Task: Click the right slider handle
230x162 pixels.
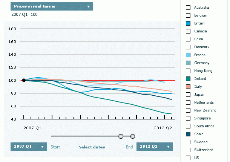Action: [x=133, y=136]
